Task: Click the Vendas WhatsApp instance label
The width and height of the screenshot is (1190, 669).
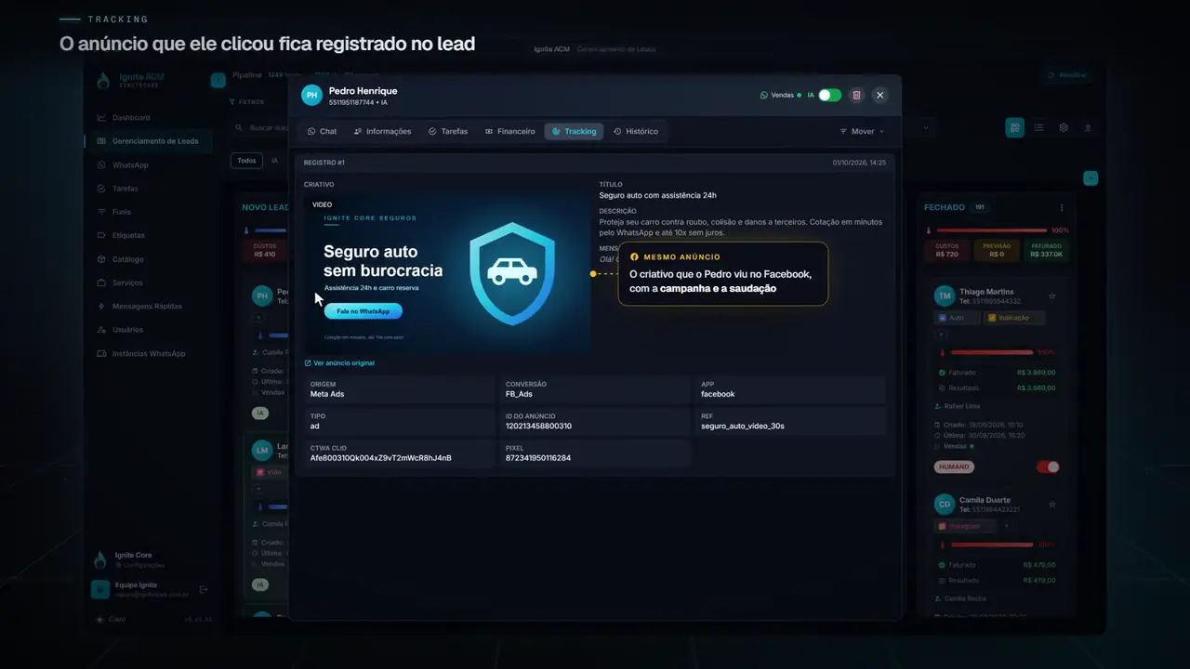Action: pyautogui.click(x=781, y=95)
